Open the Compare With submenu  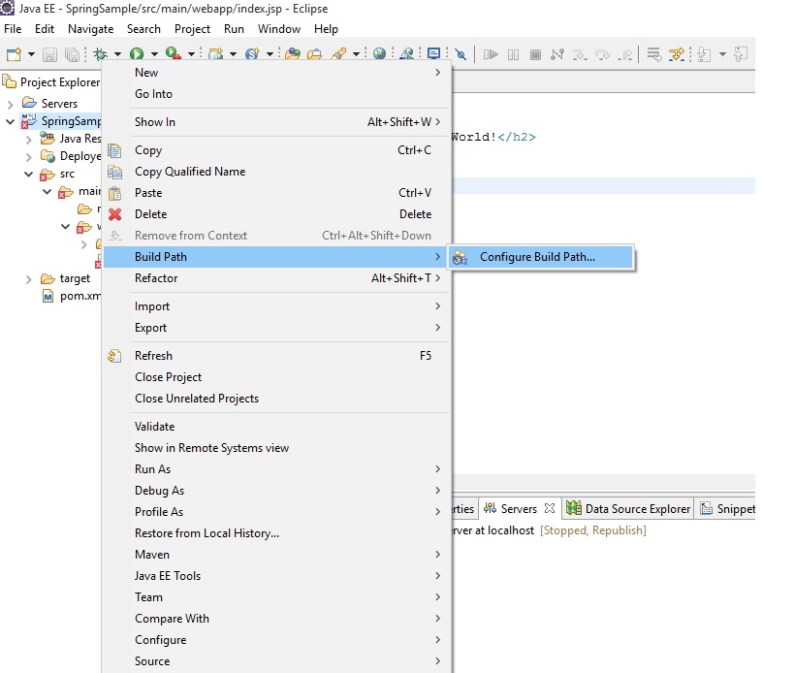(276, 619)
